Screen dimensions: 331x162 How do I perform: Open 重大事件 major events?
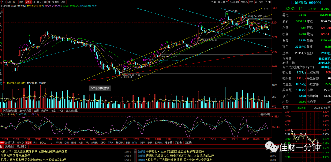223,2
